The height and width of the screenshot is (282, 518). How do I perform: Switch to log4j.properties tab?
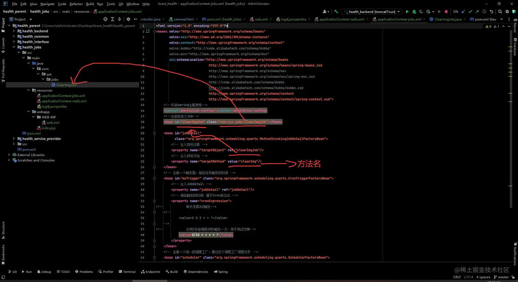point(294,19)
